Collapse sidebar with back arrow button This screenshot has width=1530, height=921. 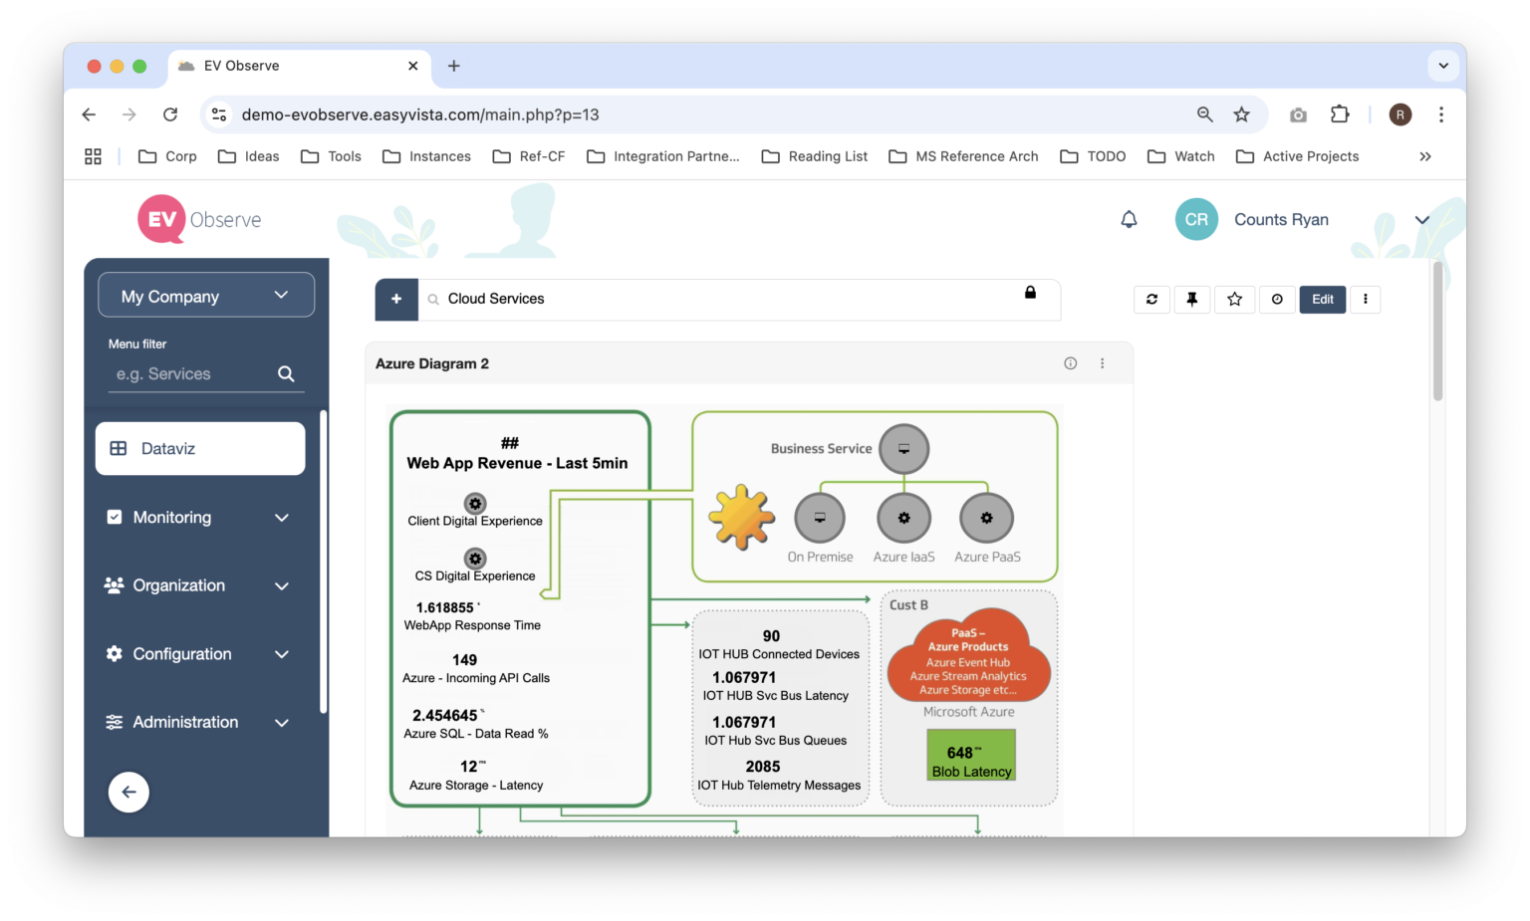pos(128,793)
